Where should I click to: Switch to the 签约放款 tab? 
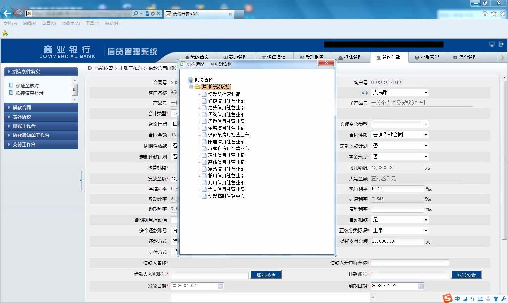tap(388, 57)
